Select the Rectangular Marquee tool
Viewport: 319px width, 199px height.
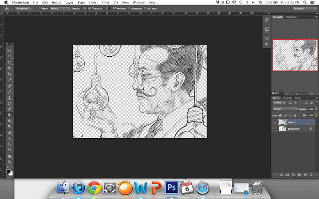click(9, 57)
